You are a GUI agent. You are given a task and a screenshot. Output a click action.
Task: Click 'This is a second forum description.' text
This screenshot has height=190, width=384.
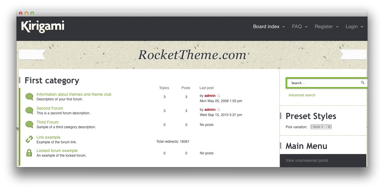(63, 113)
